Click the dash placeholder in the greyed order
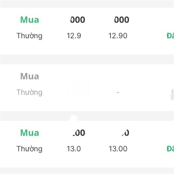The width and height of the screenshot is (174, 174). 118,92
